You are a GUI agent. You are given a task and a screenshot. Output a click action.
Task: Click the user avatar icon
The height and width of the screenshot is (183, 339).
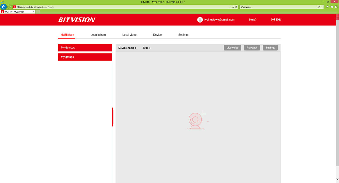200,20
